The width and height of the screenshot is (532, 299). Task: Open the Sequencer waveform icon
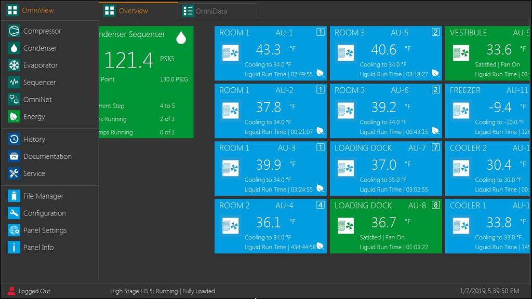14,83
